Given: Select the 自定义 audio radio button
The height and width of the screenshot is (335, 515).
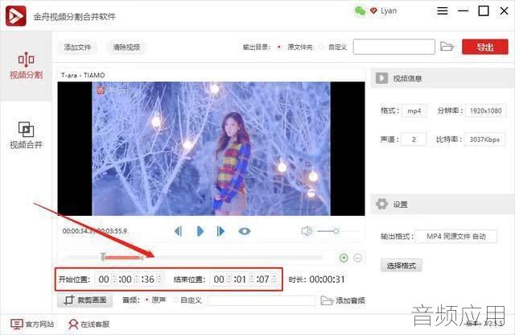Looking at the screenshot, I should pyautogui.click(x=176, y=300).
